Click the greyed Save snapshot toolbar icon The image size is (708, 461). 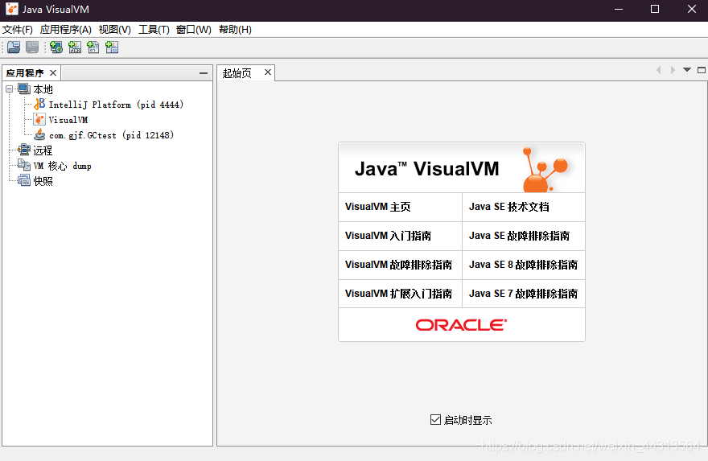pos(32,47)
